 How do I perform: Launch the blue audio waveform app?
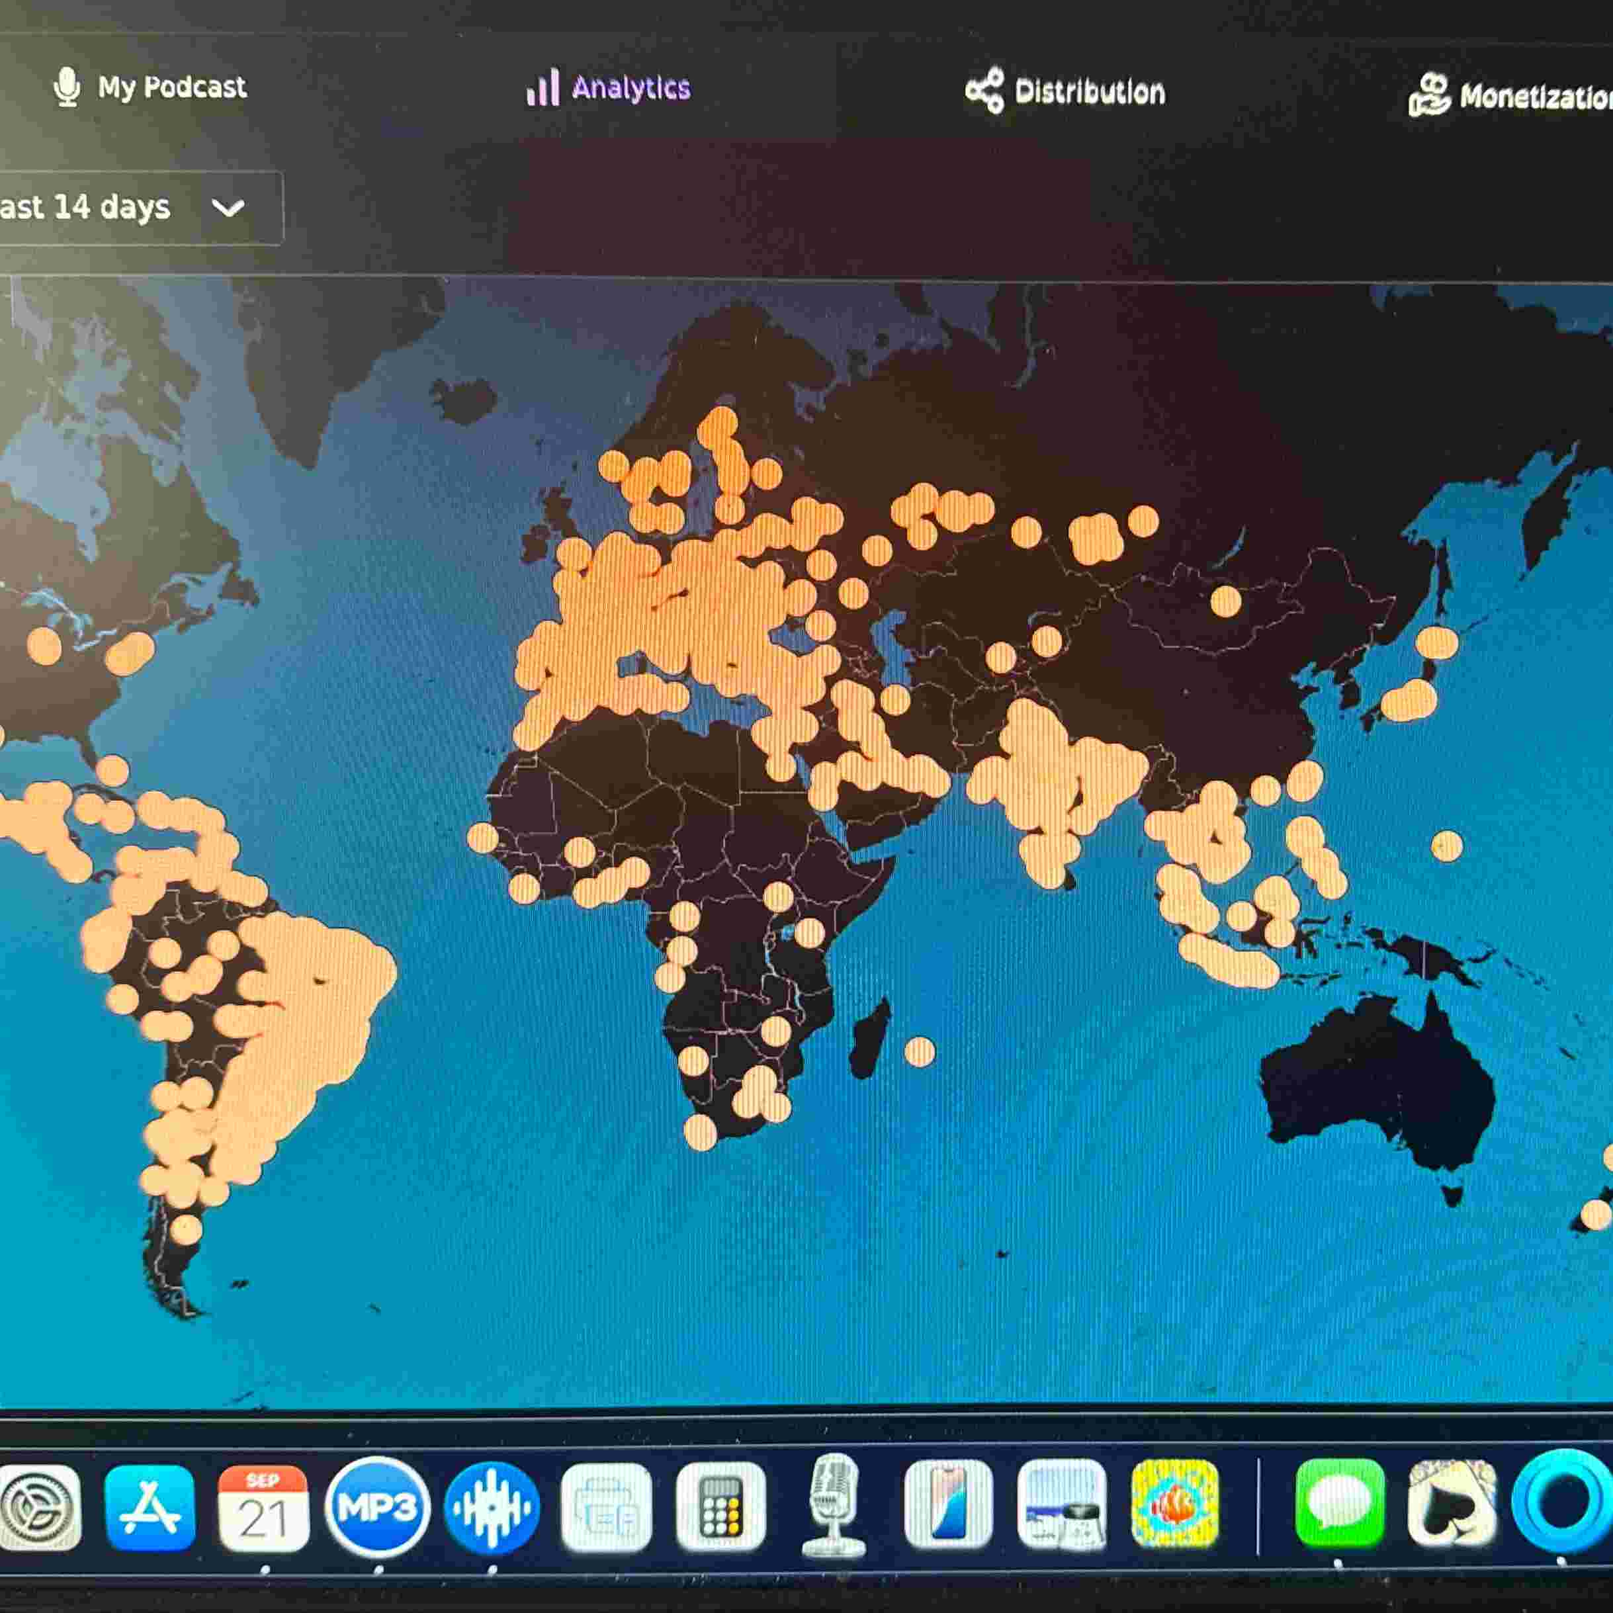coord(492,1508)
